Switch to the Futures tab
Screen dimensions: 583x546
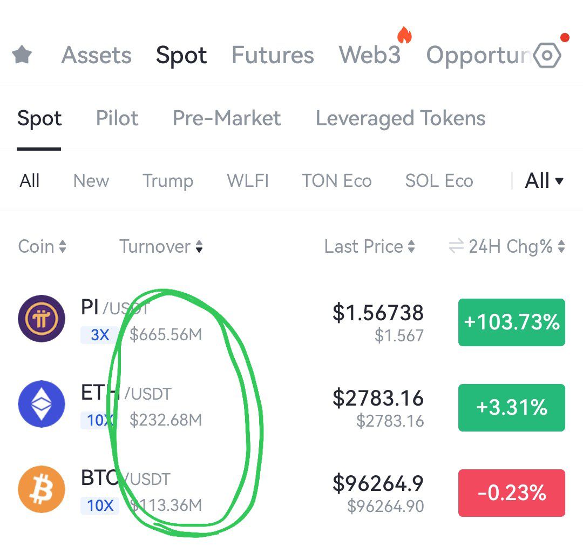273,55
